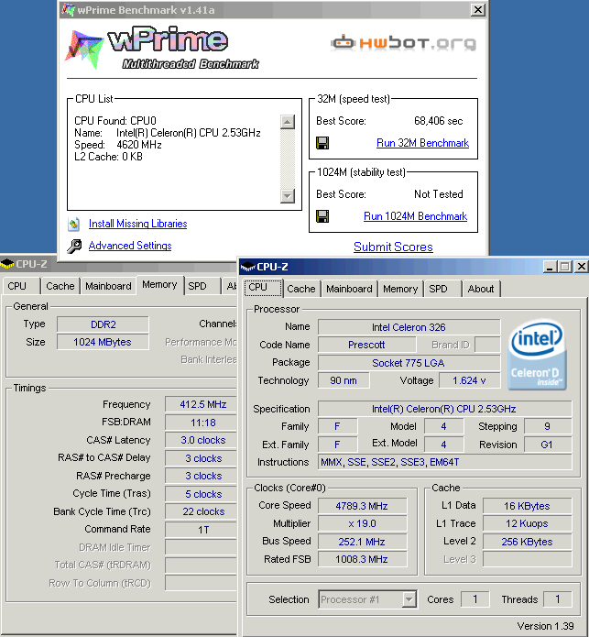This screenshot has width=589, height=637.
Task: Click the Command Rate value 1T
Action: (x=202, y=530)
